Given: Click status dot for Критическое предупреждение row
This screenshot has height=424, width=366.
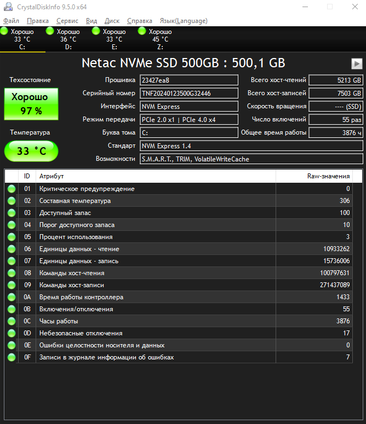Looking at the screenshot, I should pyautogui.click(x=12, y=189).
